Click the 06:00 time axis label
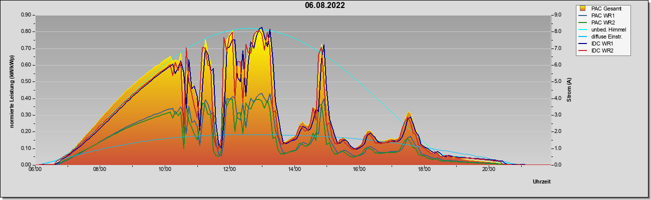This screenshot has height=200, width=651. coord(35,170)
